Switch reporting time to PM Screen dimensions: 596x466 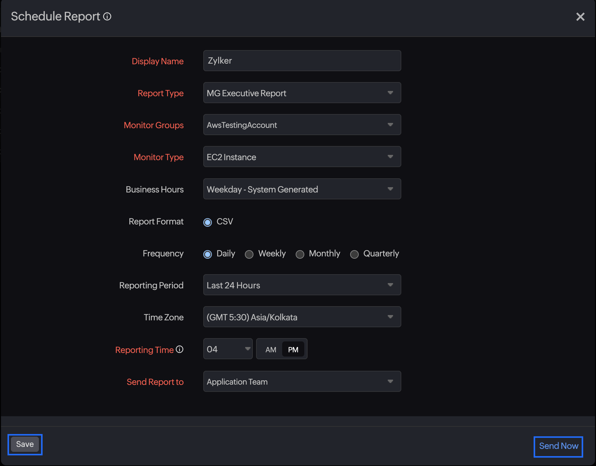point(293,349)
